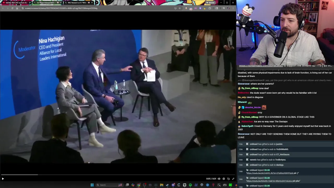
Task: Click the gift icon beside dankpp sub
Action: (x=247, y=165)
